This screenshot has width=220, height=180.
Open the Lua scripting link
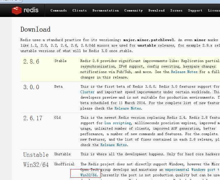118,123
